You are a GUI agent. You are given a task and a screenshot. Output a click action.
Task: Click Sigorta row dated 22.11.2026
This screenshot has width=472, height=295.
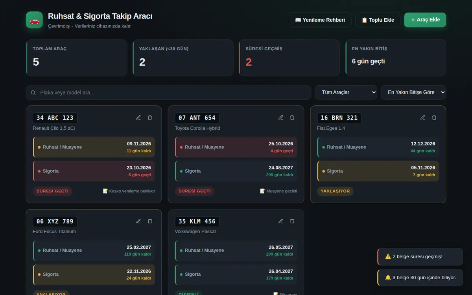tap(94, 275)
